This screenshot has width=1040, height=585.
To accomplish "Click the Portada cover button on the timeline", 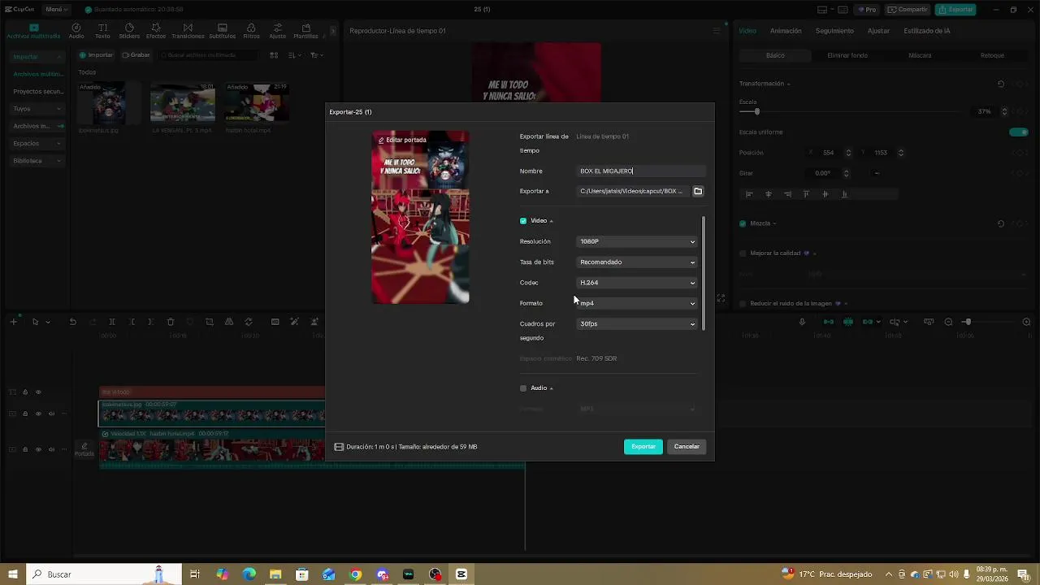I will 84,449.
